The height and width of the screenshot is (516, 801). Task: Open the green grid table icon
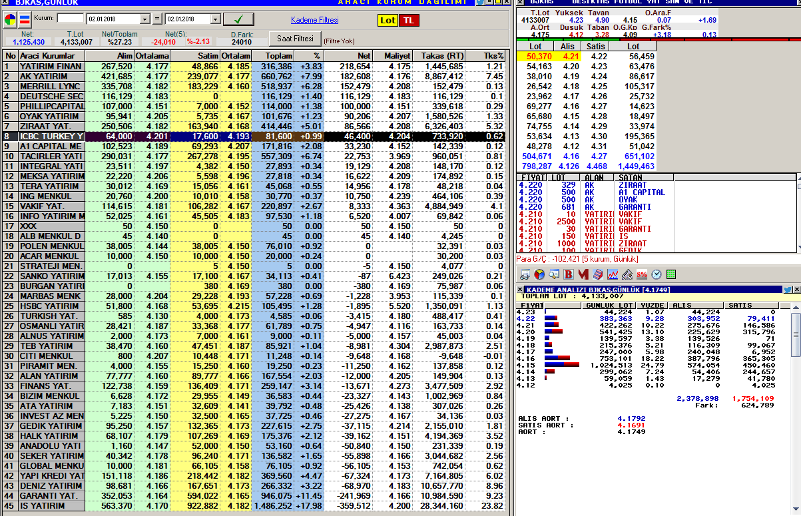671,274
